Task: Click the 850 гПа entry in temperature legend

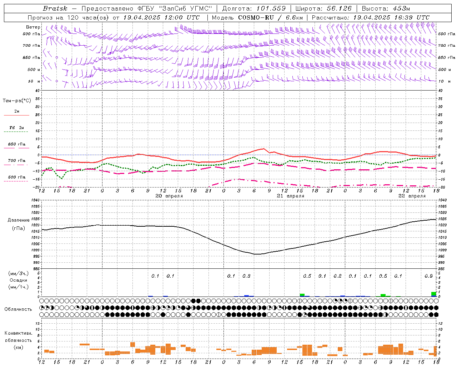Action: click(x=17, y=144)
